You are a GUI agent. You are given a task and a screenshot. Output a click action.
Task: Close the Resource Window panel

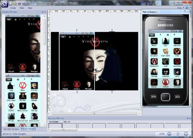point(190,118)
